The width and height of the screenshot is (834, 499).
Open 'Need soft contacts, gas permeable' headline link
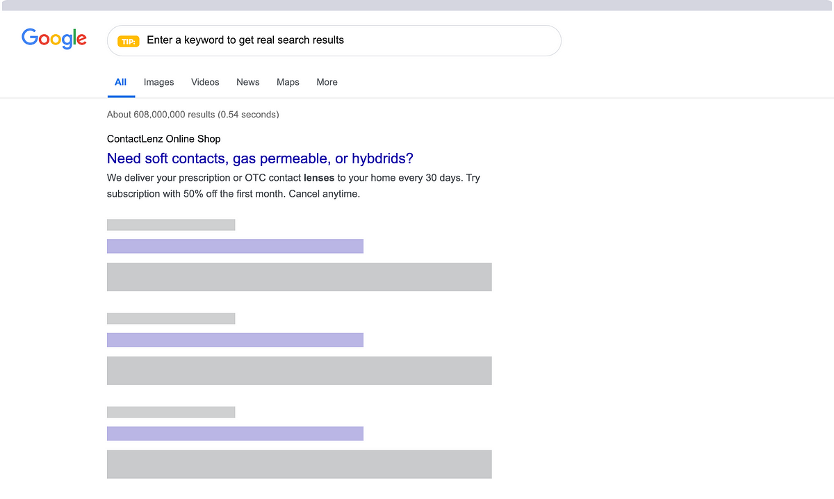point(260,158)
